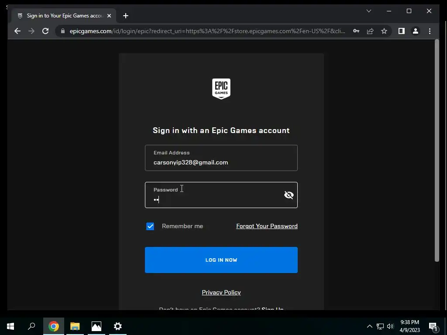The image size is (447, 335).
Task: Click the Sign in with Epic Games heading
Action: [x=221, y=130]
